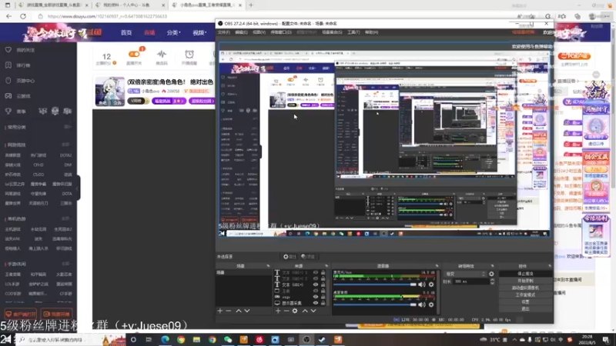This screenshot has width=616, height=346.
Task: Toggle visibility of 显示器采集 source
Action: point(316,303)
